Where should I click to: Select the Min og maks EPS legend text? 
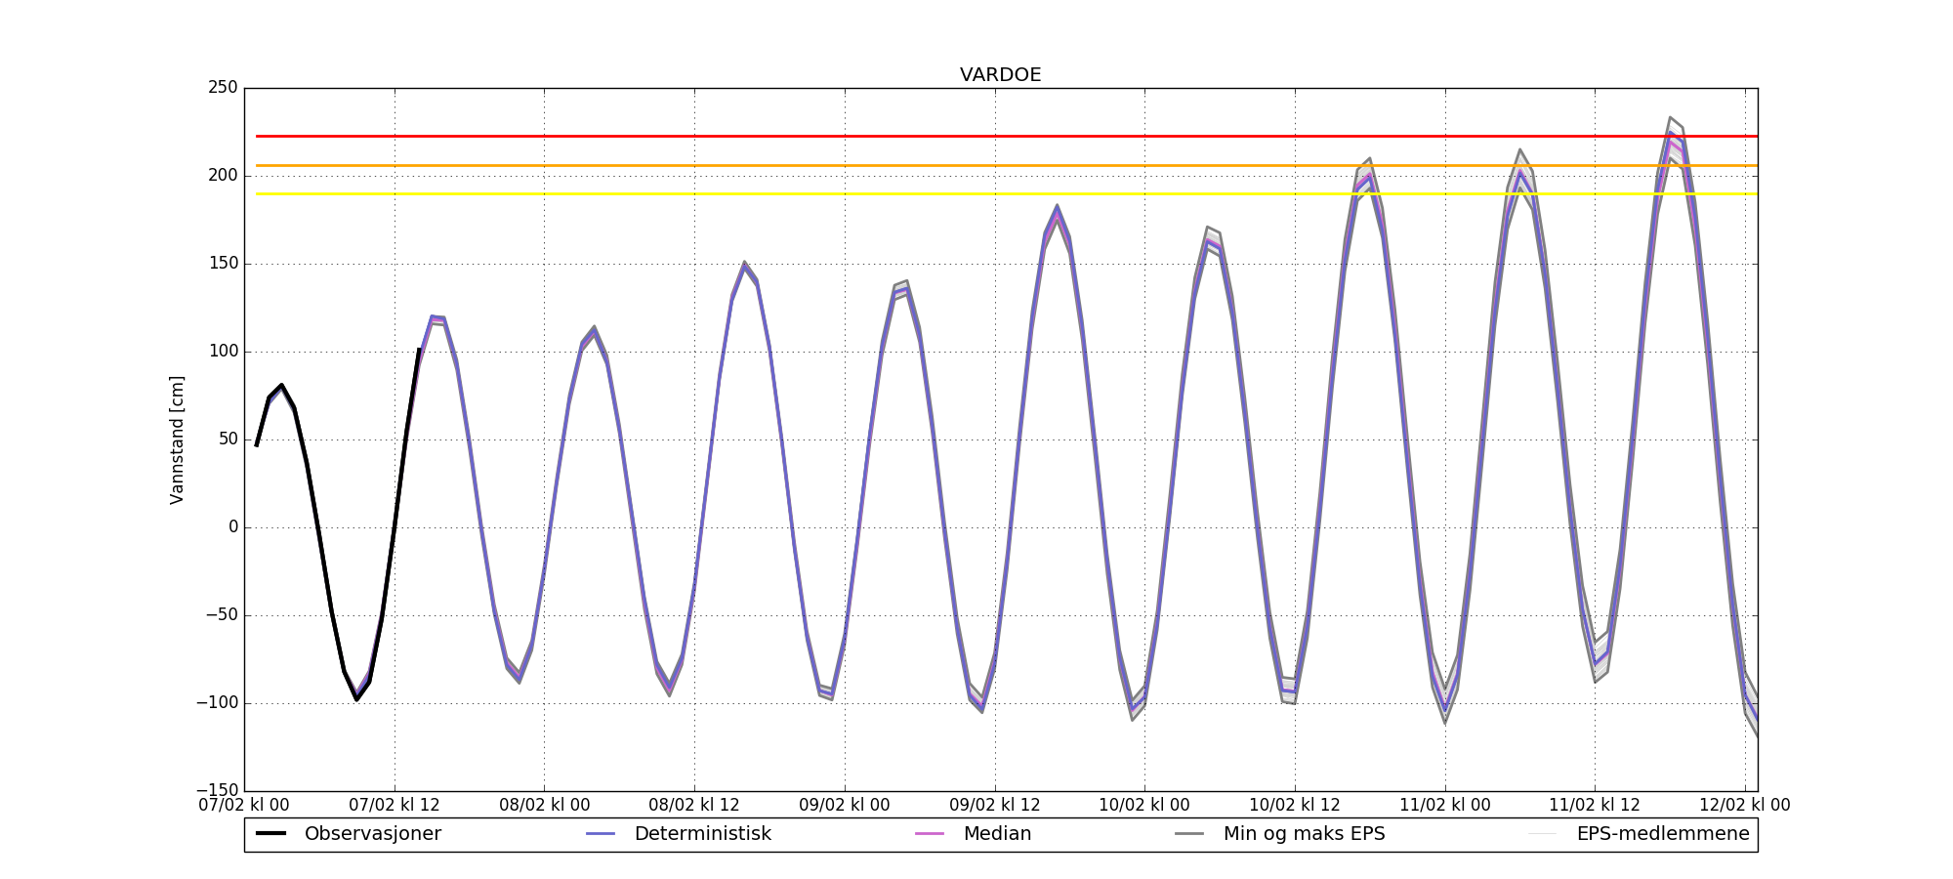(x=1304, y=834)
